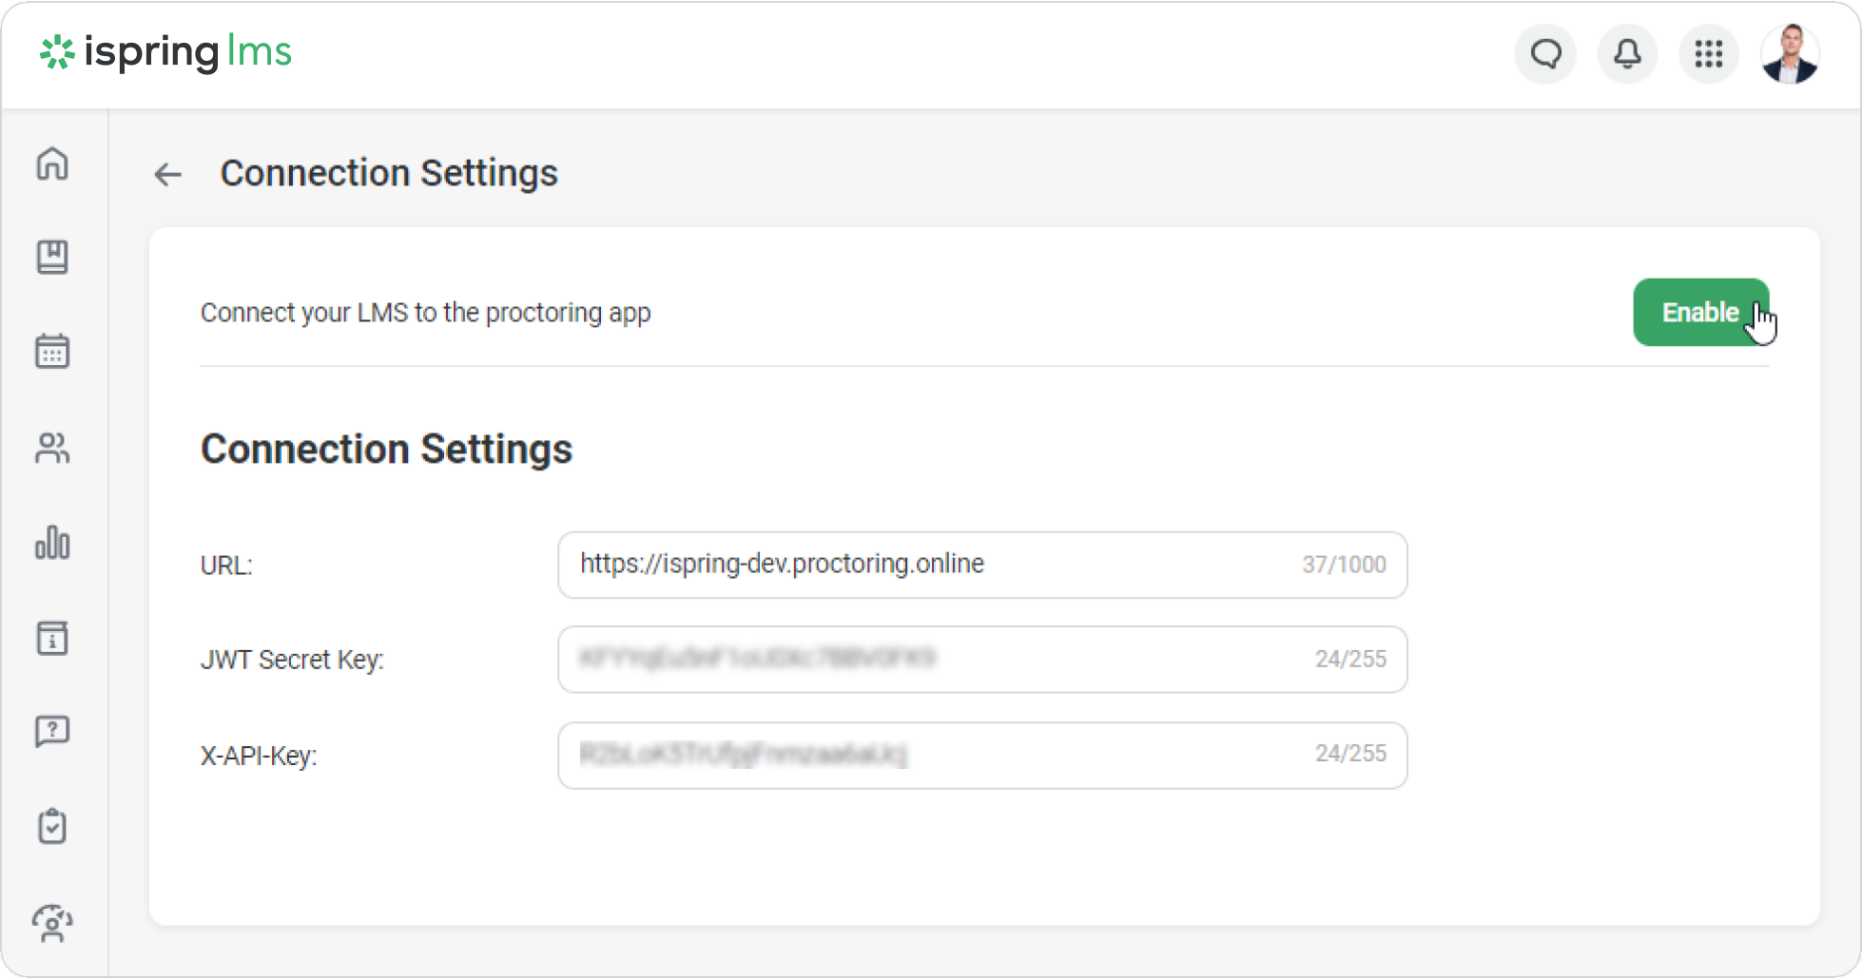This screenshot has width=1862, height=978.
Task: Open the question bubble icon in sidebar
Action: [52, 732]
